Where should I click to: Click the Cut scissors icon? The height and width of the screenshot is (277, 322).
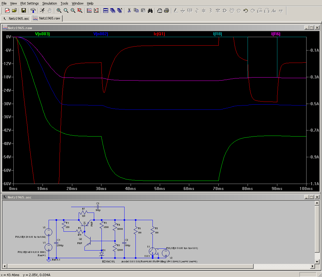[129, 10]
